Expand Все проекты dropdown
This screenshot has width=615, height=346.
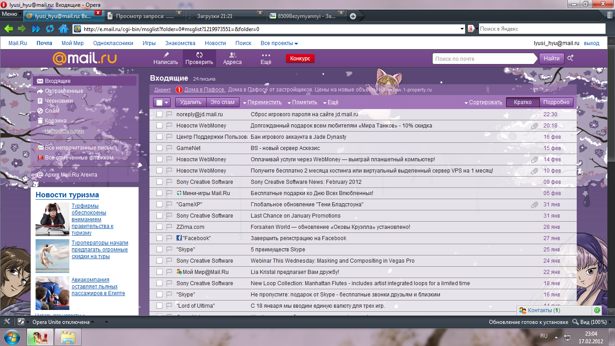[279, 43]
